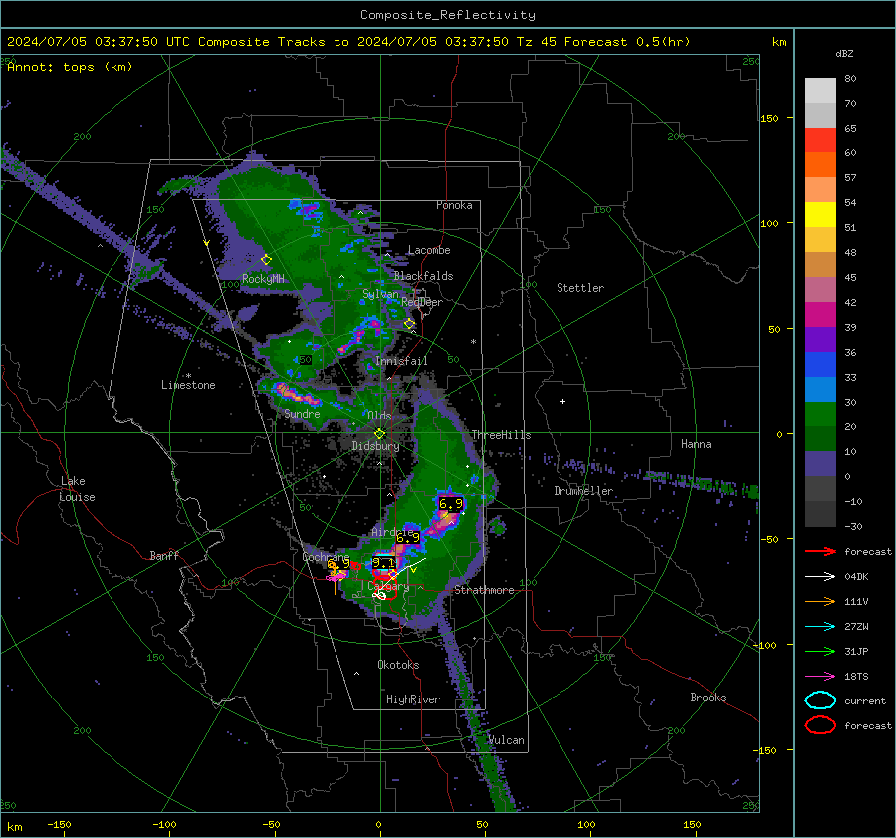896x838 pixels.
Task: Click the Okotoks label
Action: coord(398,665)
